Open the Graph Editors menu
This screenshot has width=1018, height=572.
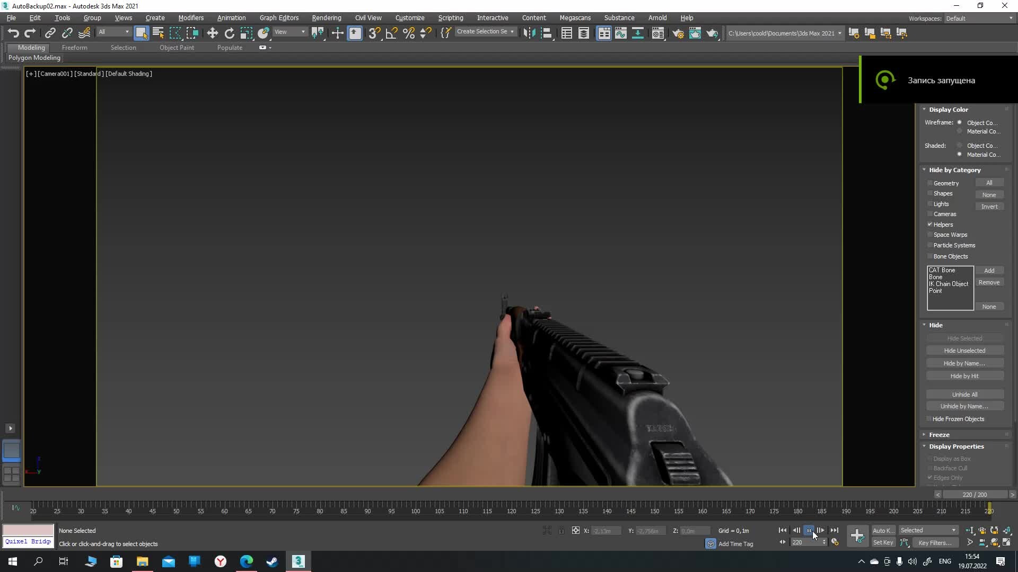pos(279,18)
